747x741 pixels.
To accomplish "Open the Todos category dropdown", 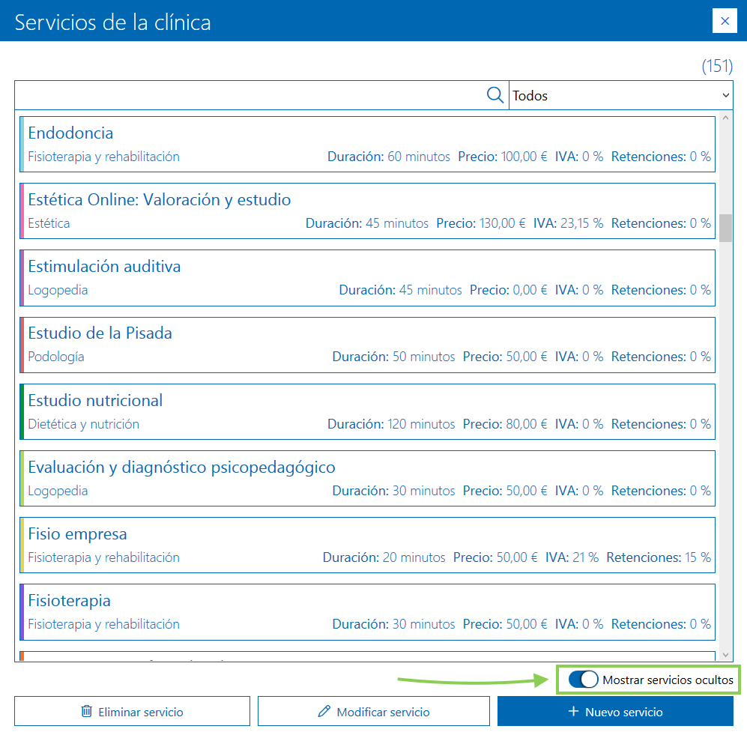I will 620,95.
